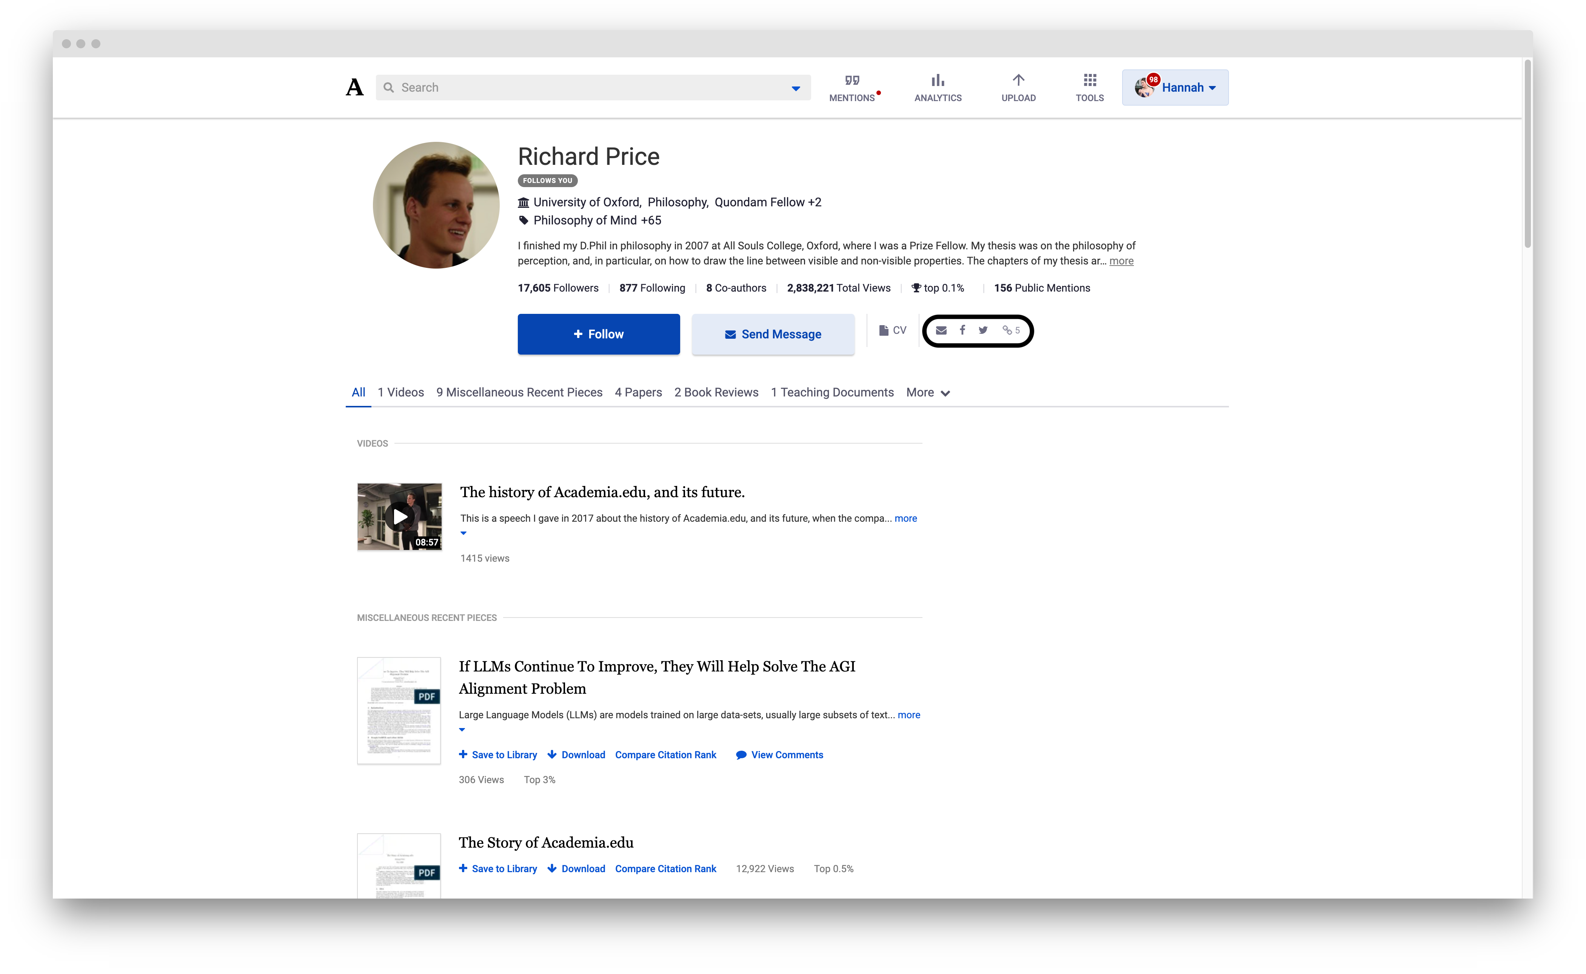The width and height of the screenshot is (1586, 974).
Task: Click the links icon showing 5
Action: click(1010, 330)
